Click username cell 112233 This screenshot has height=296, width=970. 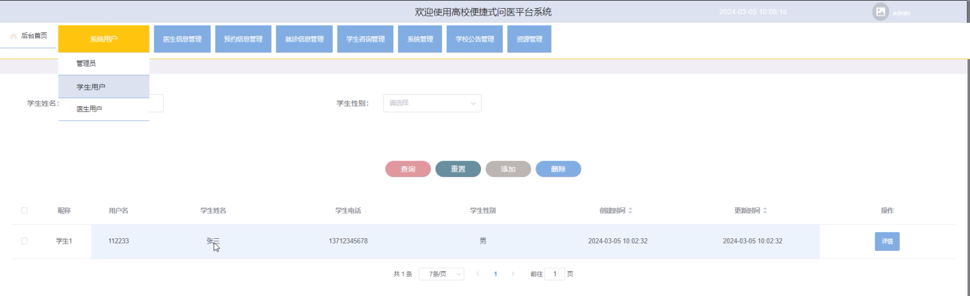tap(119, 241)
